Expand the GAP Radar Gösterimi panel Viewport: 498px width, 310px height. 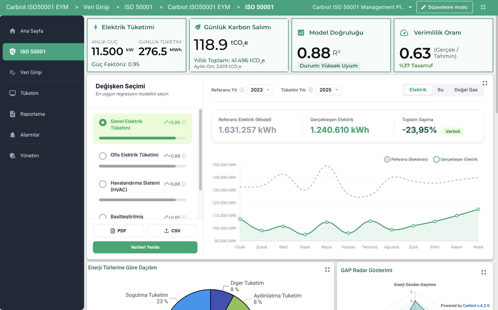483,272
